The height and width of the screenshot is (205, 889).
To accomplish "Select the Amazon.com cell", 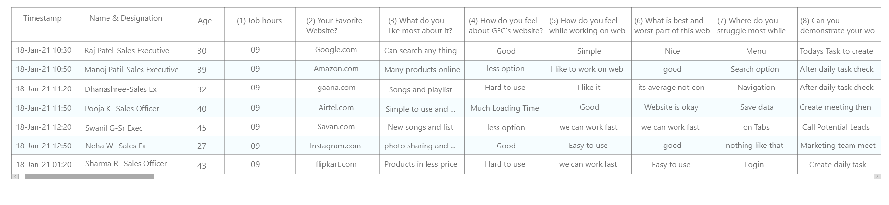I will tap(337, 69).
